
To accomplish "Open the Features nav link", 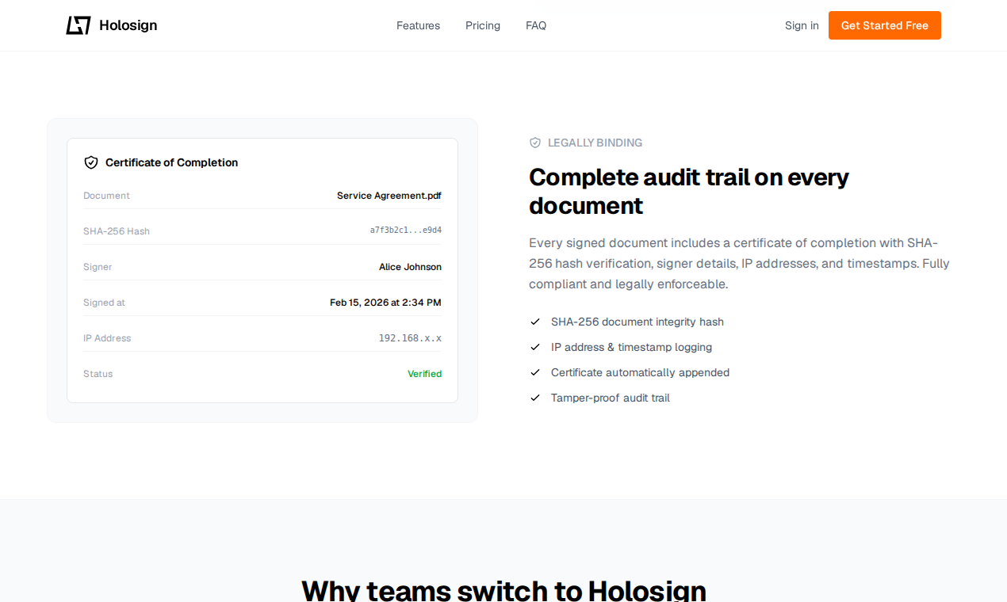I will 418,25.
